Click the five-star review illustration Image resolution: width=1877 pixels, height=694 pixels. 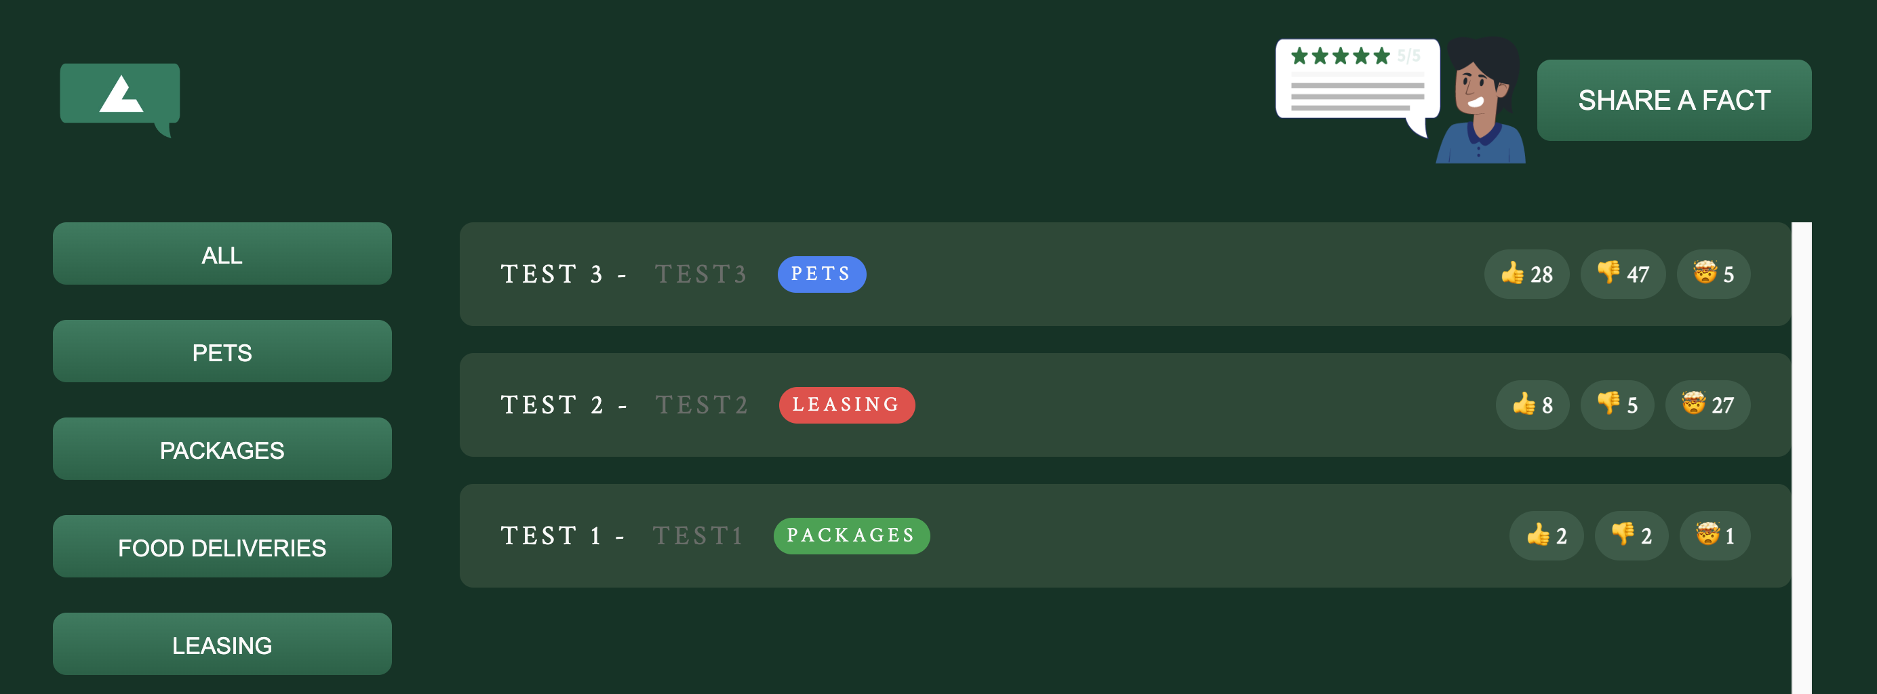pos(1357,80)
